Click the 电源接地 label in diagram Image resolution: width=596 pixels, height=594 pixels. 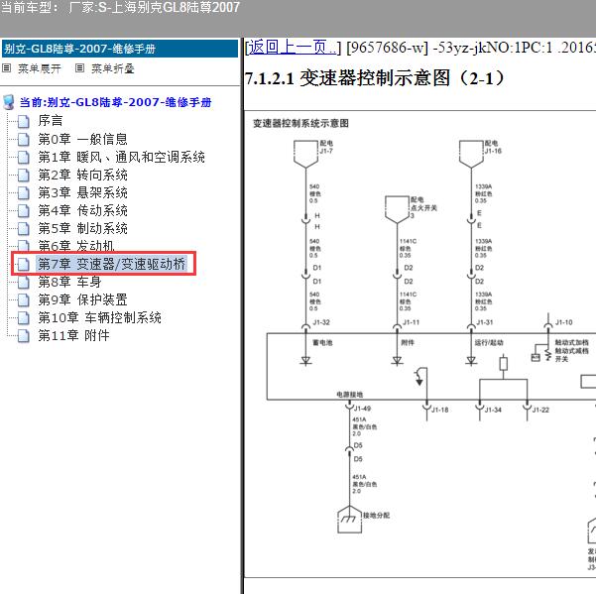click(x=350, y=395)
